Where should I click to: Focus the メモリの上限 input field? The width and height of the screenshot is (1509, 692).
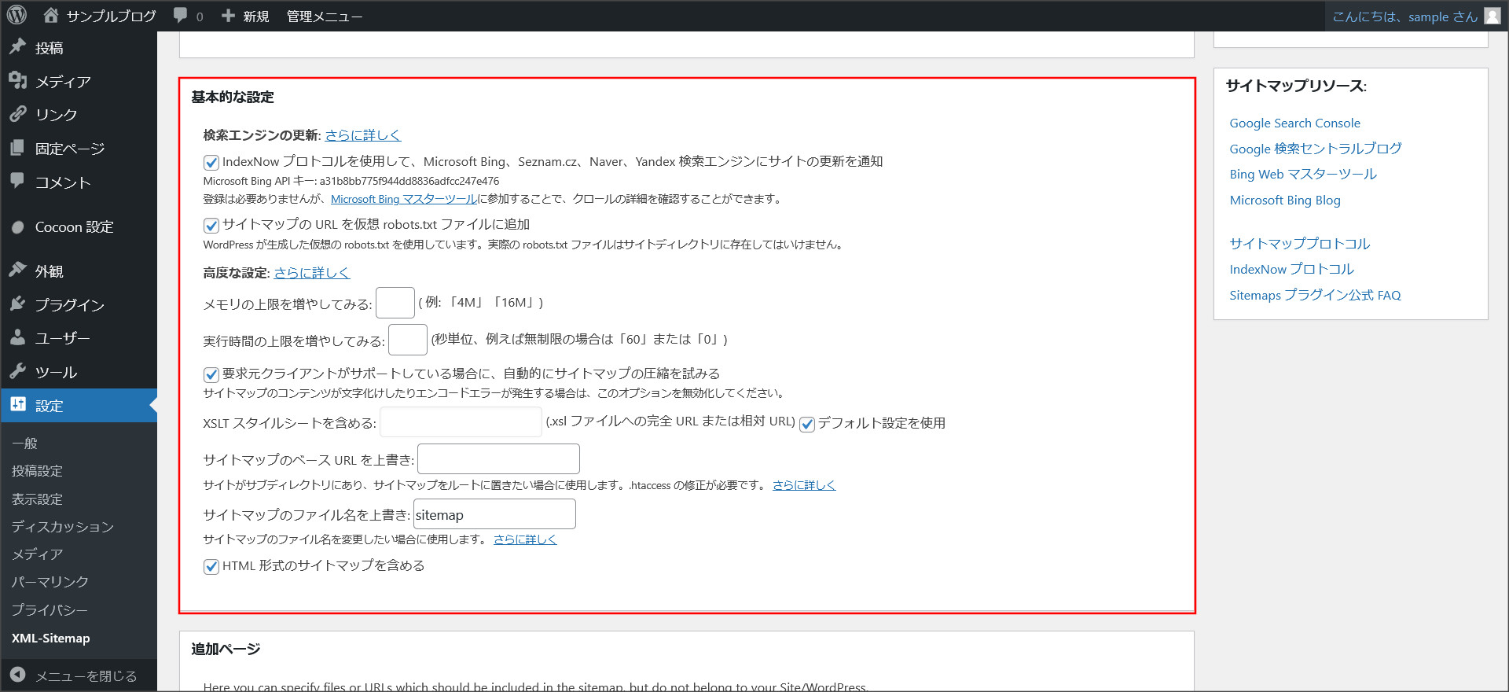tap(395, 303)
